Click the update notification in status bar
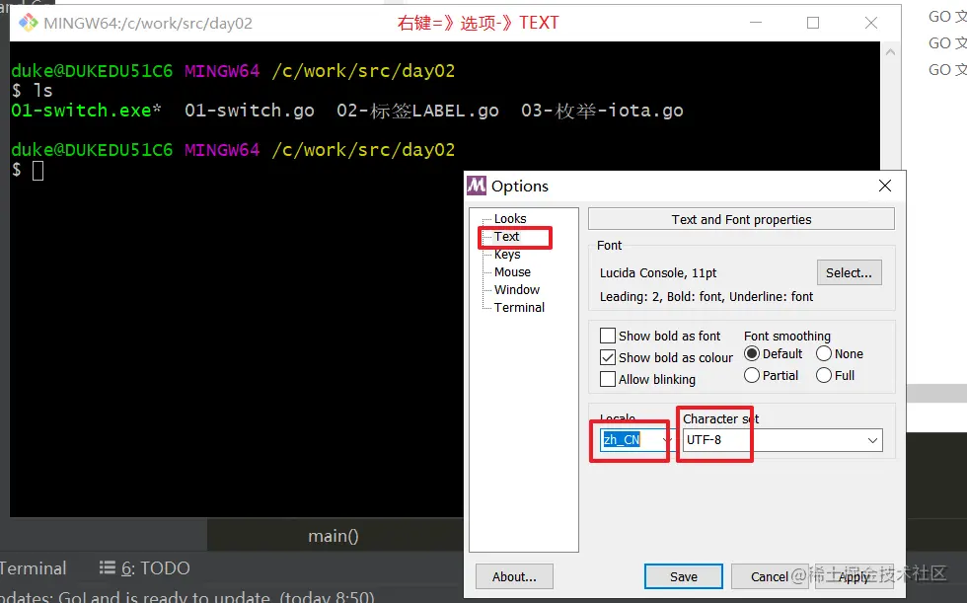Image resolution: width=967 pixels, height=603 pixels. 187,597
